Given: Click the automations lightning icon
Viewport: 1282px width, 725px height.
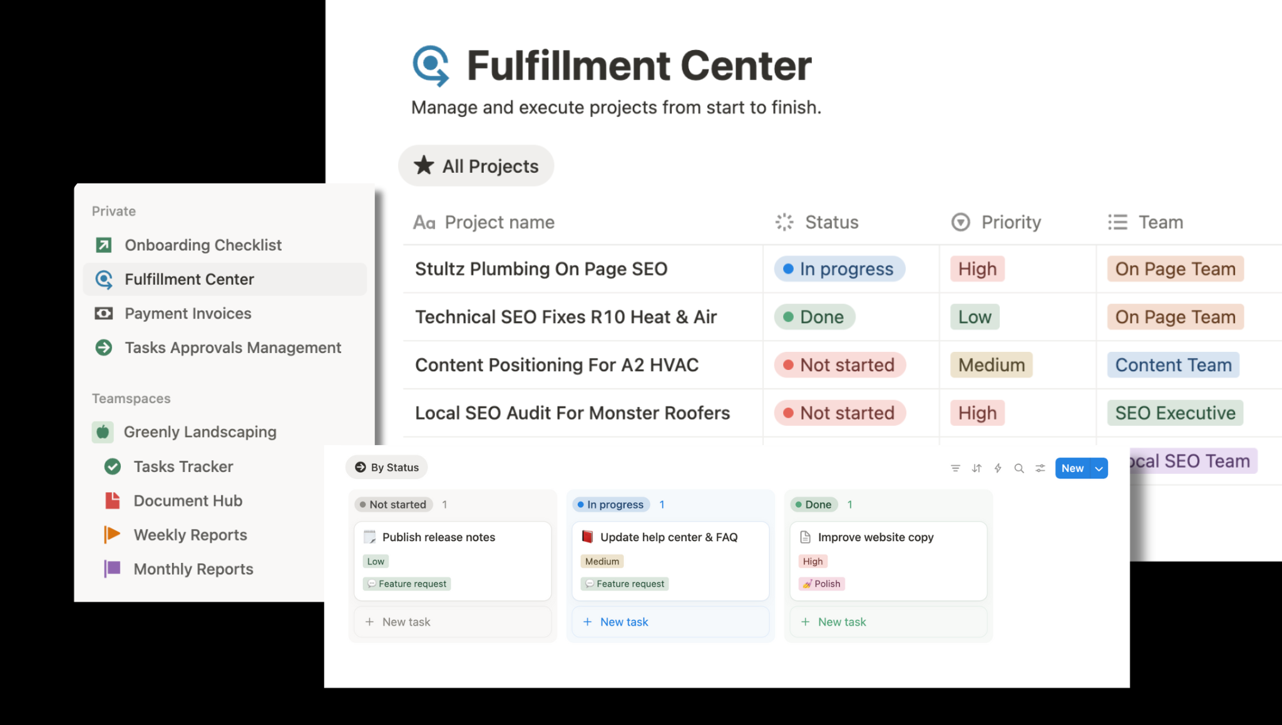Looking at the screenshot, I should point(998,468).
